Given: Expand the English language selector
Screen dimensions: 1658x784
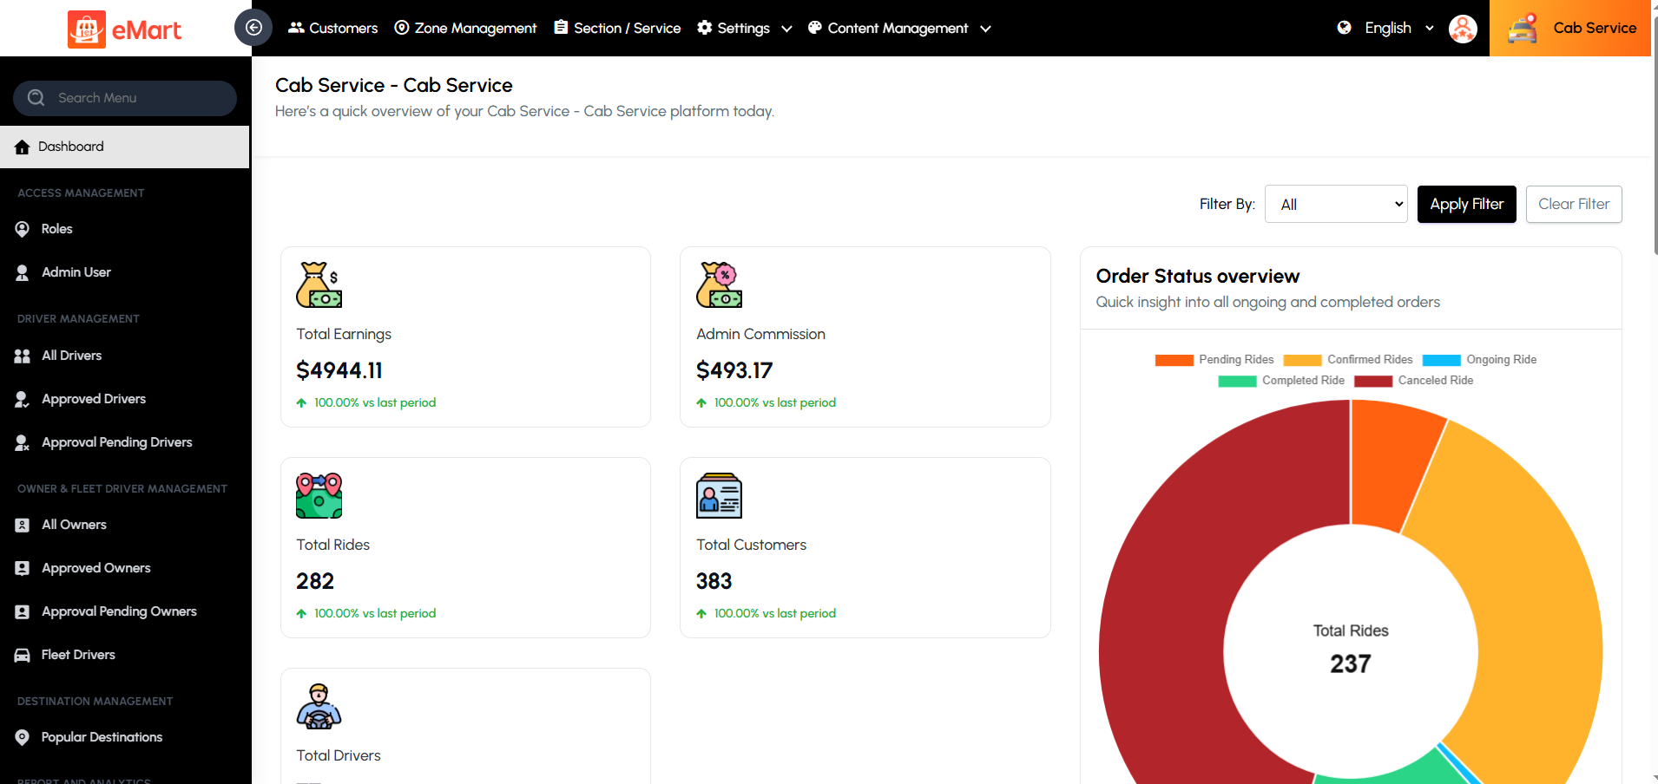Looking at the screenshot, I should [1387, 29].
